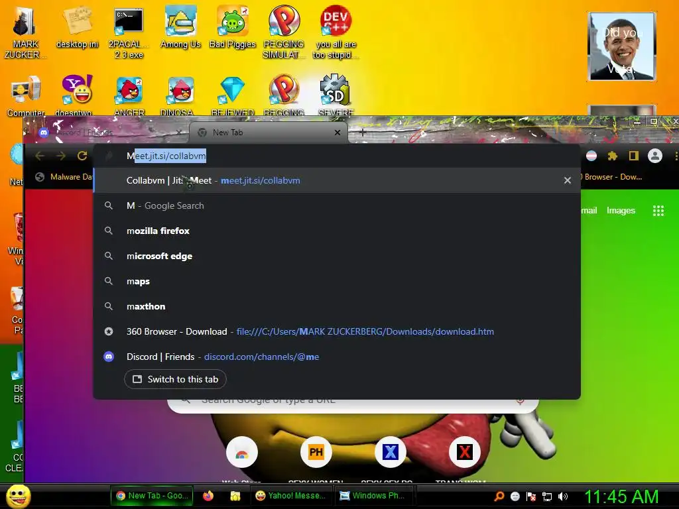Close the New Tab tab
Screen dimensions: 679x509
(338, 133)
